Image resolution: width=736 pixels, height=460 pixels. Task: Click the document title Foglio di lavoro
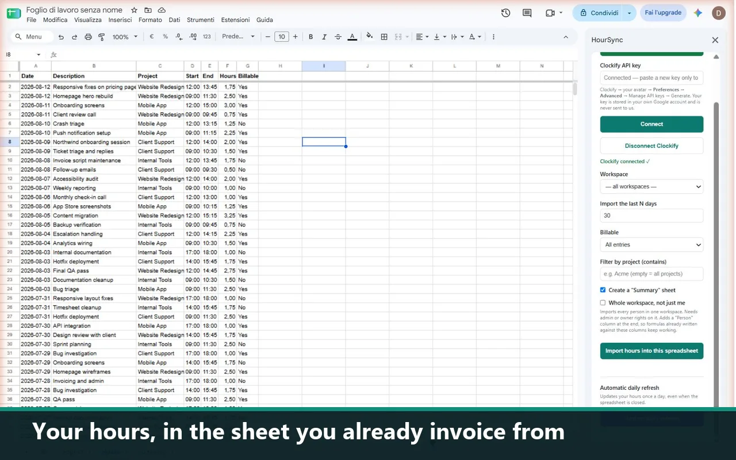pos(74,10)
